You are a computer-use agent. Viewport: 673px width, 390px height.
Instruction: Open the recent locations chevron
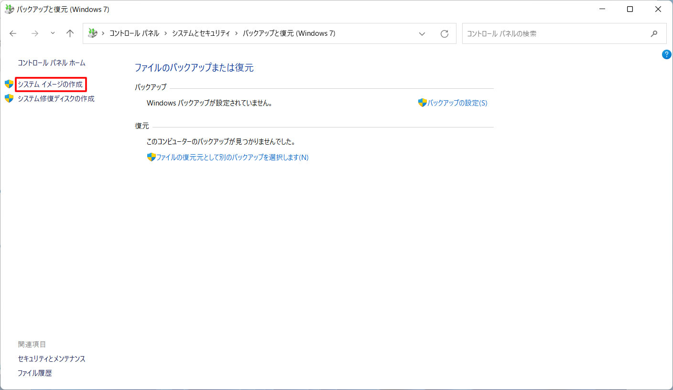tap(53, 33)
